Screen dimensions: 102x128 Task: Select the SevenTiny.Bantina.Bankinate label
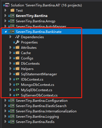pos(39,32)
